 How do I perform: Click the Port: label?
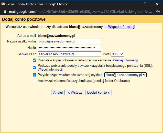[106, 54]
